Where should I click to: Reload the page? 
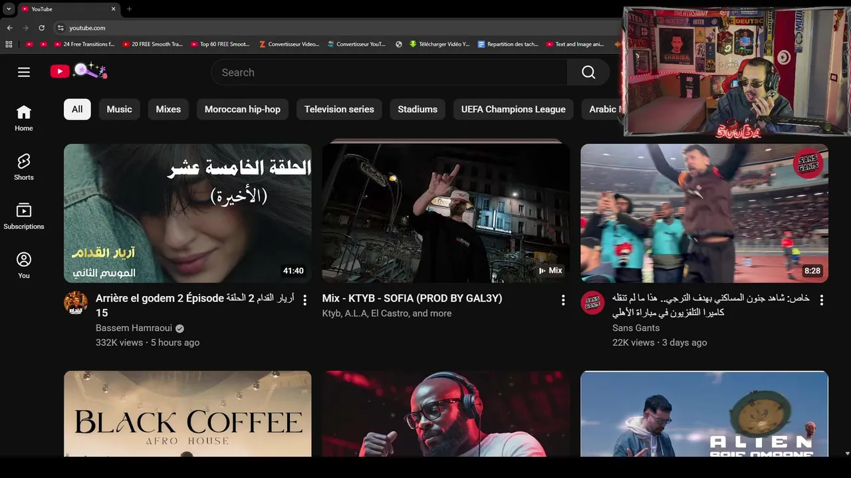point(41,28)
